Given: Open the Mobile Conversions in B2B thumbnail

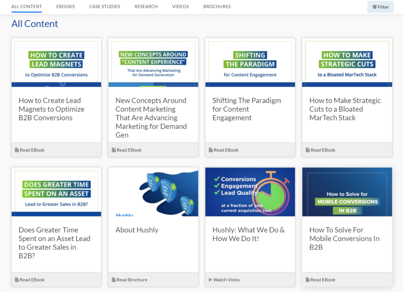Looking at the screenshot, I should coord(347,192).
